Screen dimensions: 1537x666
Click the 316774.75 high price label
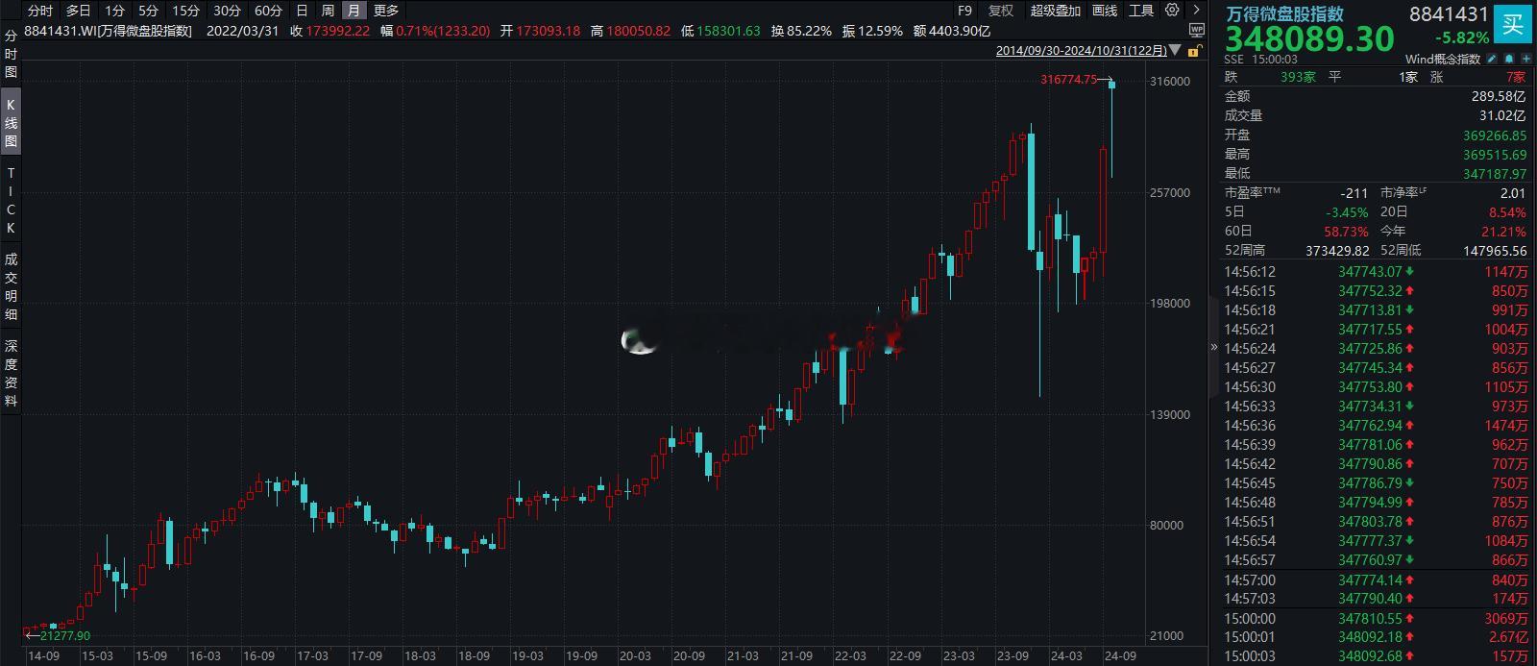pos(1068,80)
